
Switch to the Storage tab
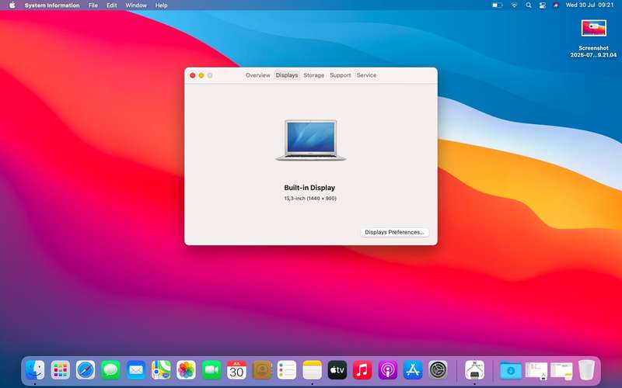point(314,75)
